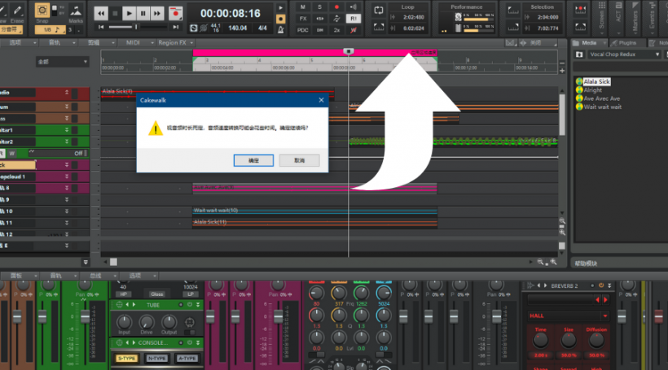Select the Erase tool
668x370 pixels.
[x=17, y=11]
